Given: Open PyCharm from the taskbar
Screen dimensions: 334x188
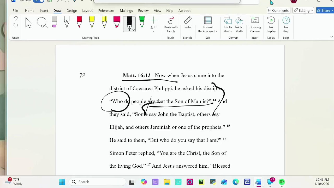Looking at the screenshot, I should [x=201, y=182].
